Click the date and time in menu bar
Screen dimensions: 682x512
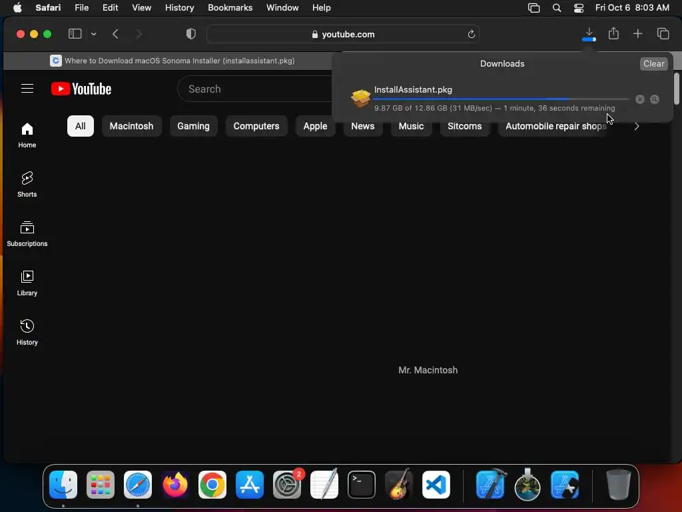632,8
